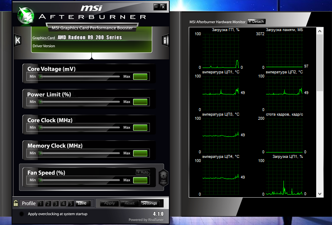Show card info with the i button
332x225 pixels.
point(165,40)
